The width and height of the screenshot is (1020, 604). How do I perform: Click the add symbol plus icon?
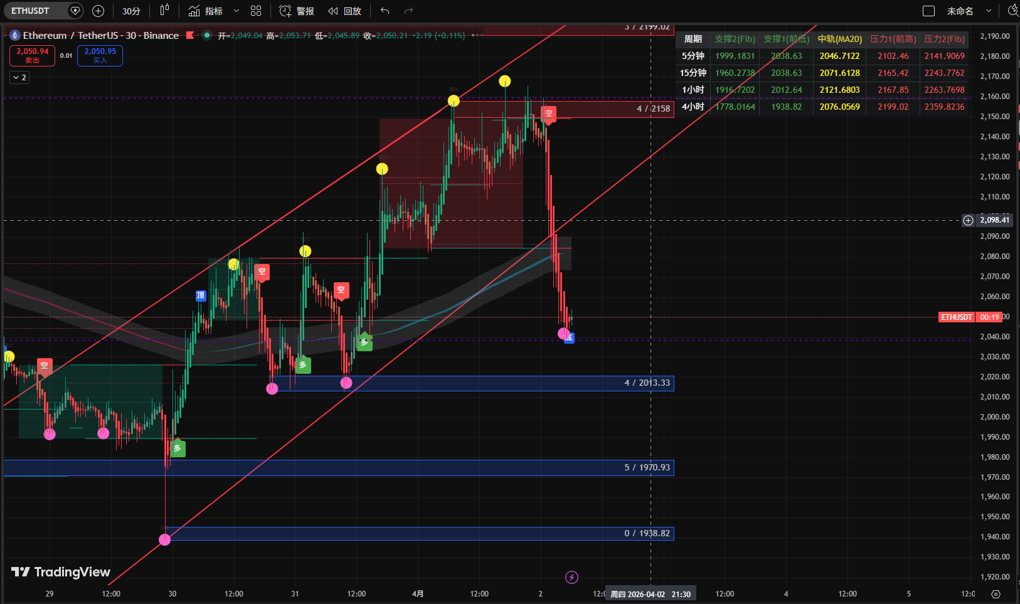tap(98, 11)
